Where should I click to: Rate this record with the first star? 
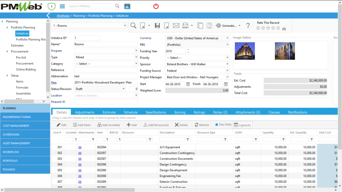(x=258, y=28)
